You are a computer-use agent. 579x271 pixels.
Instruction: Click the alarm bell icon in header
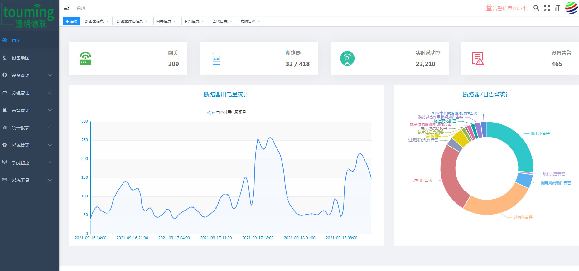488,8
